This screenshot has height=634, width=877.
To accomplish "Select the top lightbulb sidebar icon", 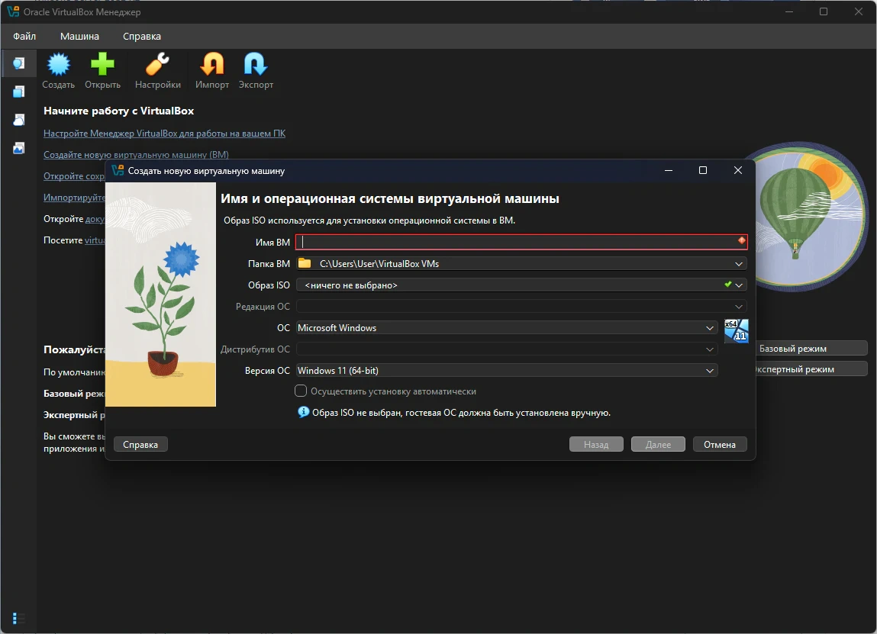I will (x=18, y=63).
